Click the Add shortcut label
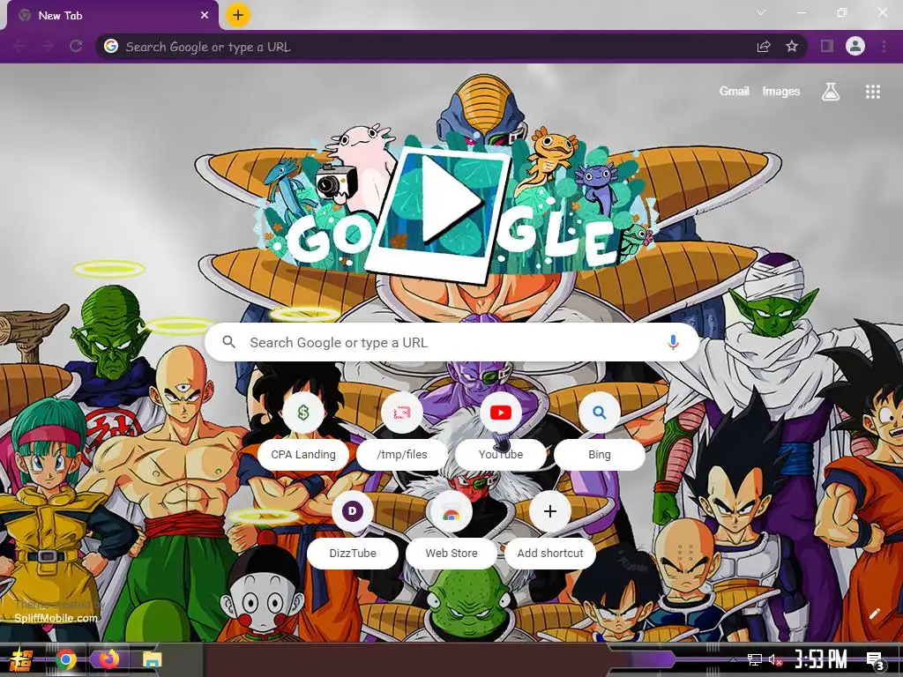Image resolution: width=903 pixels, height=677 pixels. (550, 554)
